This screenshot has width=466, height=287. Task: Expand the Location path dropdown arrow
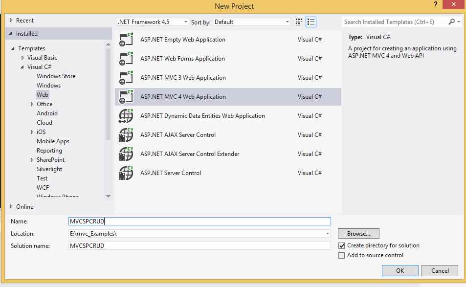click(x=328, y=233)
